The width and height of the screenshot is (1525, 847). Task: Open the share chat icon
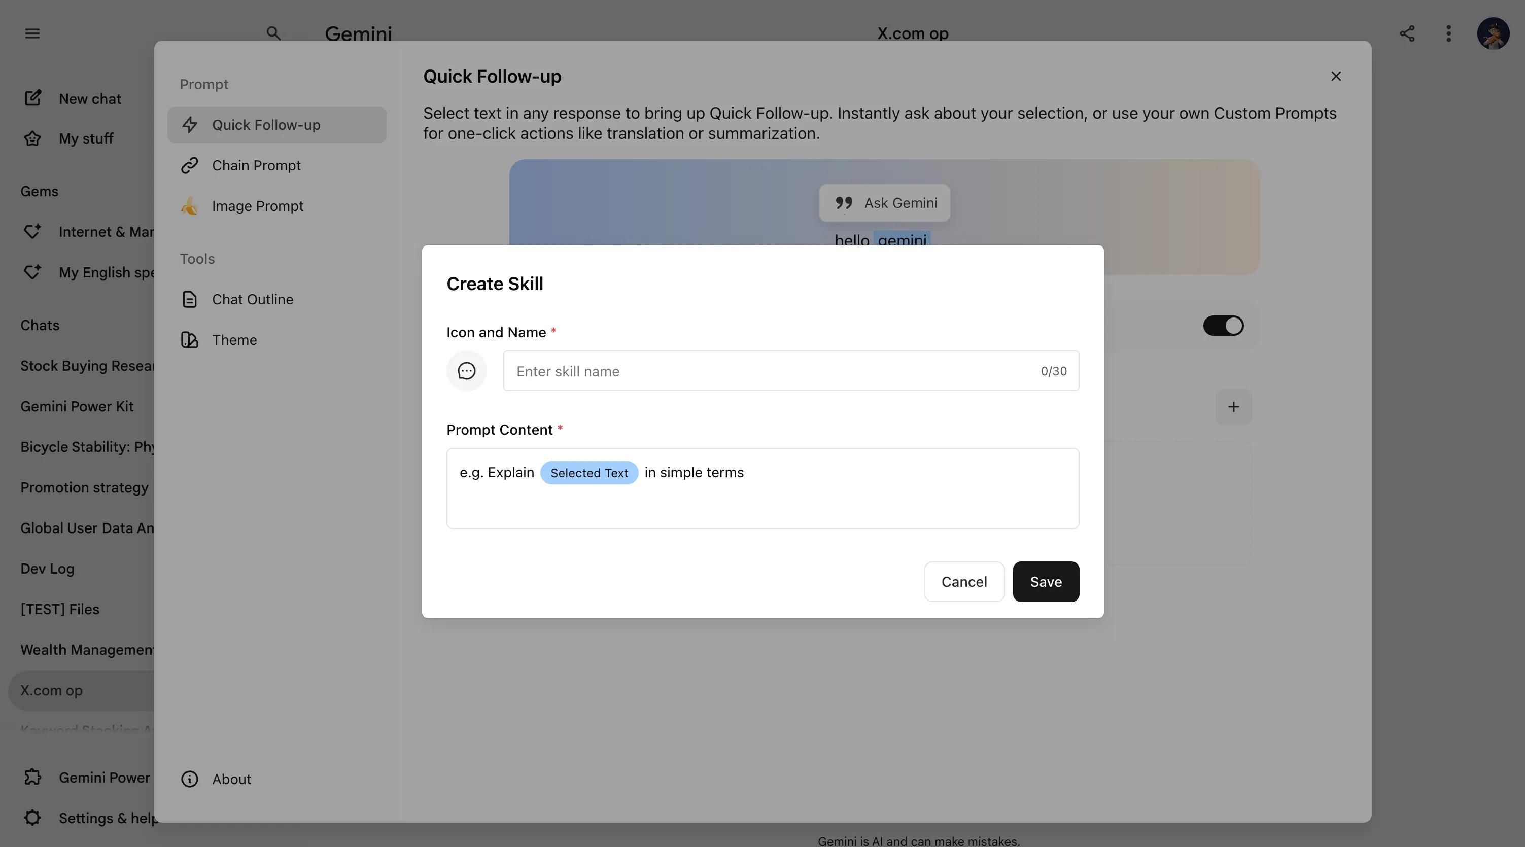tap(1407, 34)
